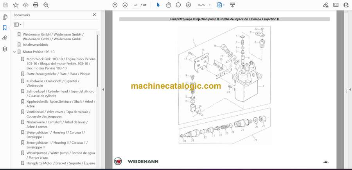Print the document using the printer icon
This screenshot has width=352, height=170.
point(36,5)
